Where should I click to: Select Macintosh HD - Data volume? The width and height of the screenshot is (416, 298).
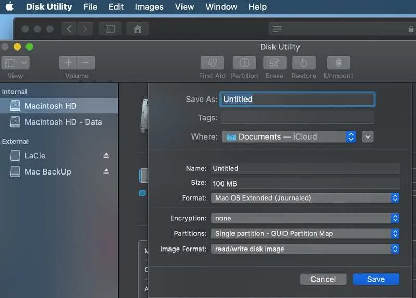pyautogui.click(x=59, y=122)
